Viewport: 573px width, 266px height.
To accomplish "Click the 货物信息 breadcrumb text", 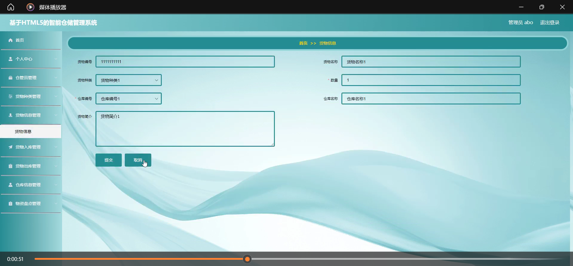I will tap(328, 43).
